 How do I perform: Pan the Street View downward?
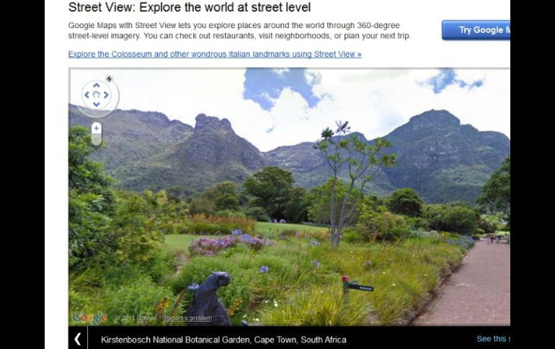(x=97, y=104)
